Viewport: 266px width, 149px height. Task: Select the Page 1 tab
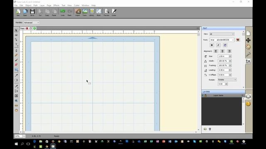(x=24, y=29)
